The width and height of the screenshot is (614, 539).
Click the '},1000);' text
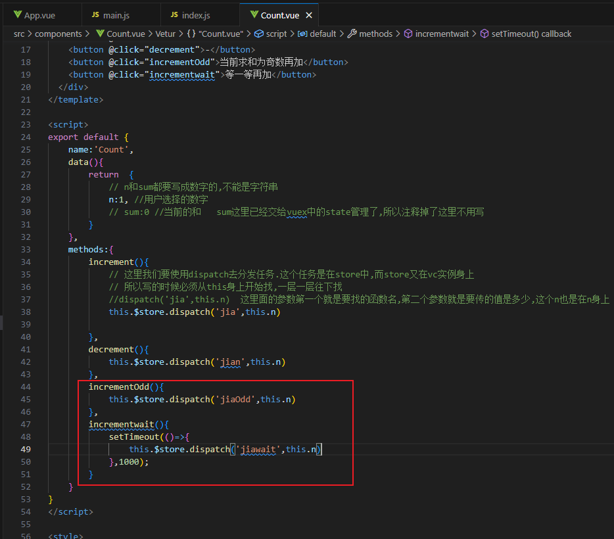click(129, 462)
